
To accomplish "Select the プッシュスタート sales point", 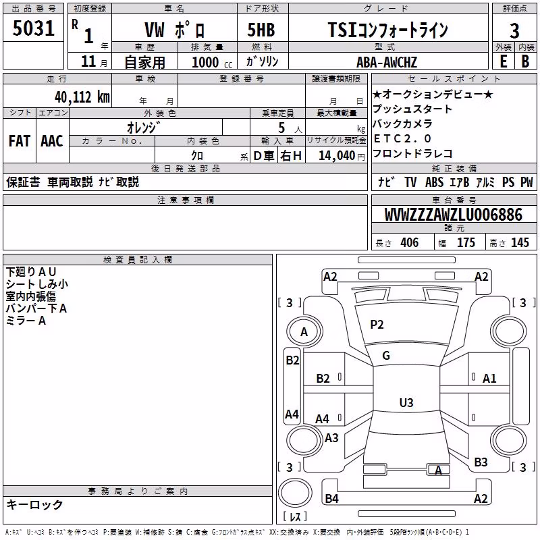I will pyautogui.click(x=412, y=109).
